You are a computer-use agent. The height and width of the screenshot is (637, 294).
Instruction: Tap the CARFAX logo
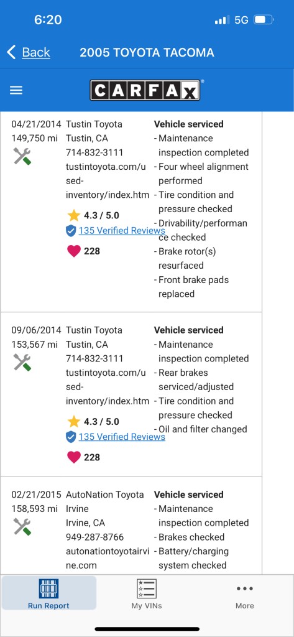145,90
